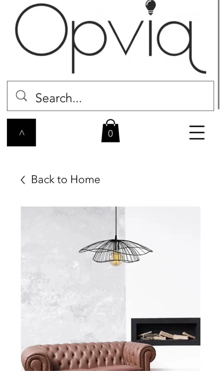This screenshot has width=221, height=371.
Task: Open the hamburger navigation menu
Action: pos(197,132)
